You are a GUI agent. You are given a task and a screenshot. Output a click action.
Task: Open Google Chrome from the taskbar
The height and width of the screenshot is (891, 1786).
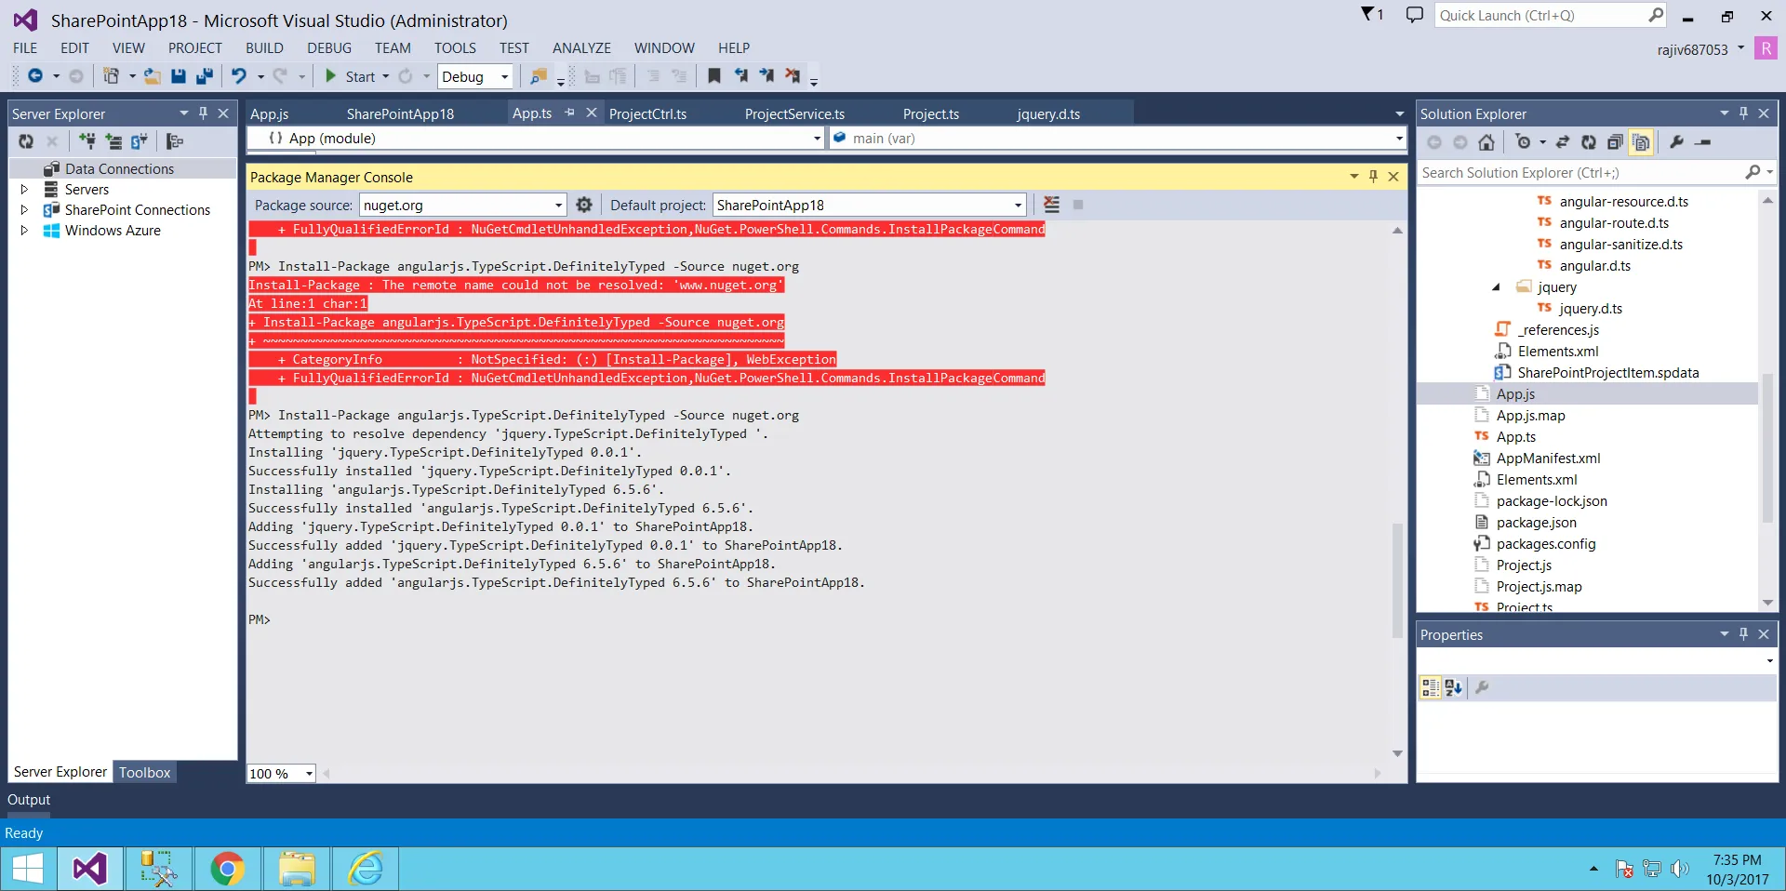227,870
